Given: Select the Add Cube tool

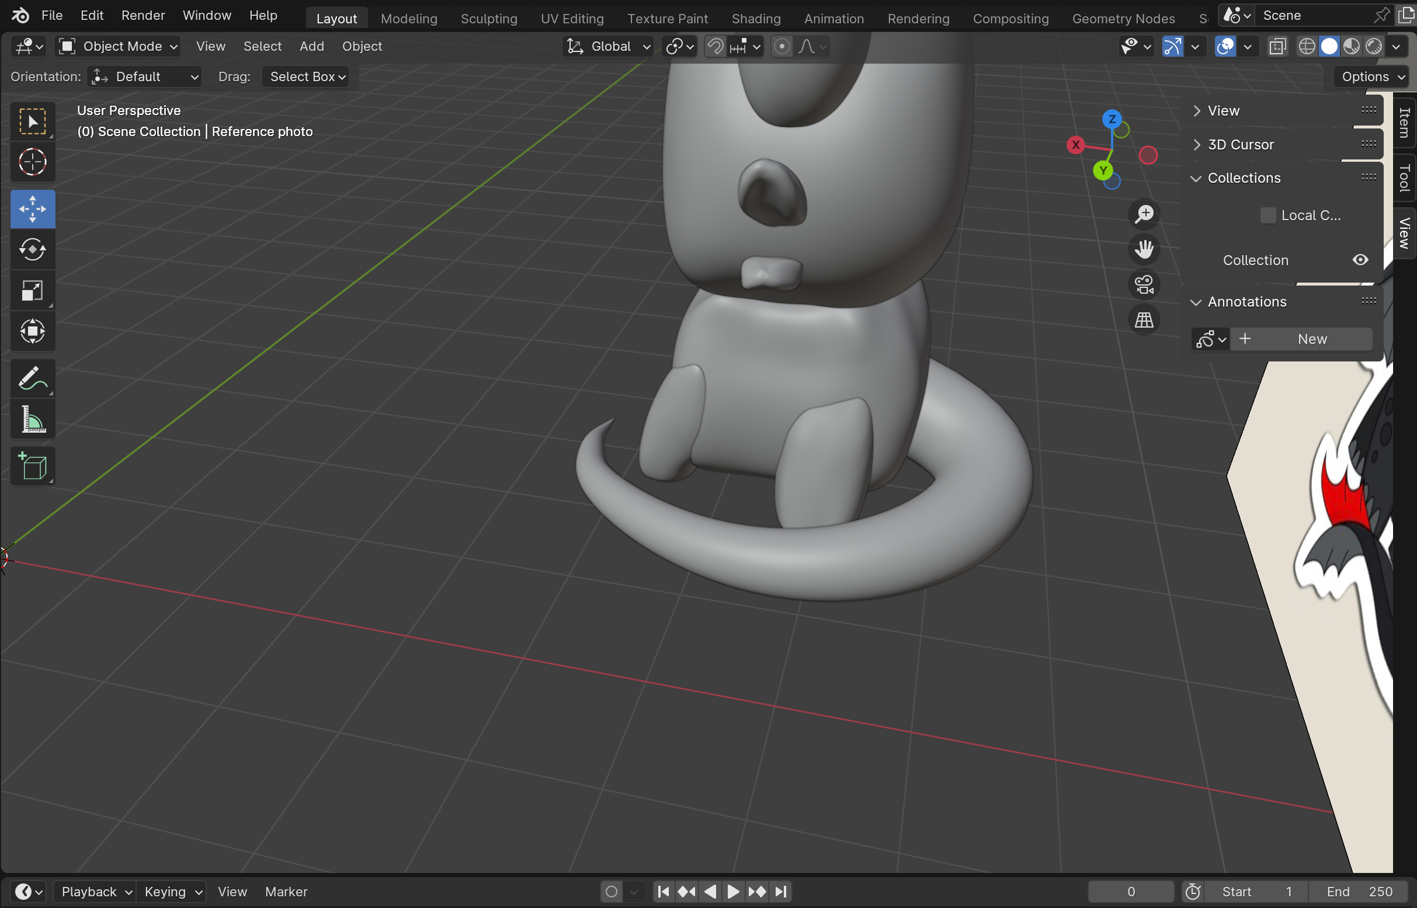Looking at the screenshot, I should (x=33, y=467).
